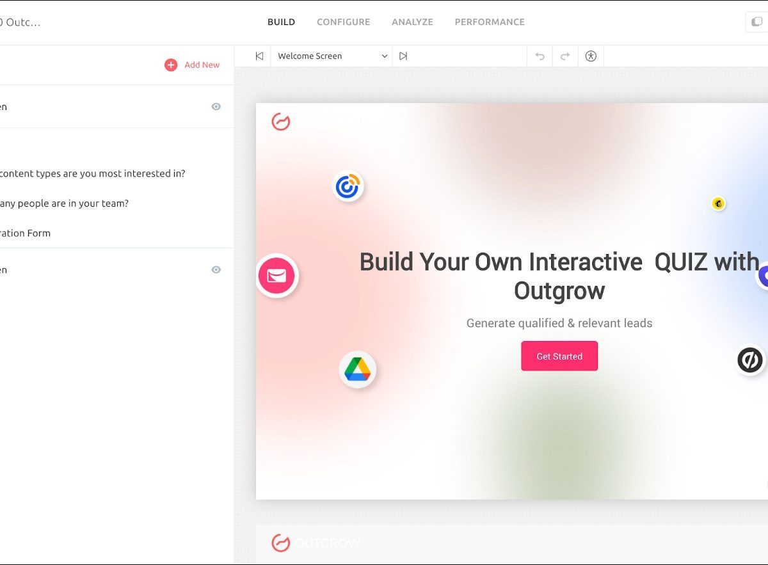Screen dimensions: 768x565
Task: Click the Unbounce black circular icon
Action: click(x=750, y=360)
